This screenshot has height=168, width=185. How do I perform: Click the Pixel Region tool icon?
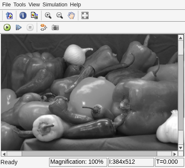click(34, 15)
